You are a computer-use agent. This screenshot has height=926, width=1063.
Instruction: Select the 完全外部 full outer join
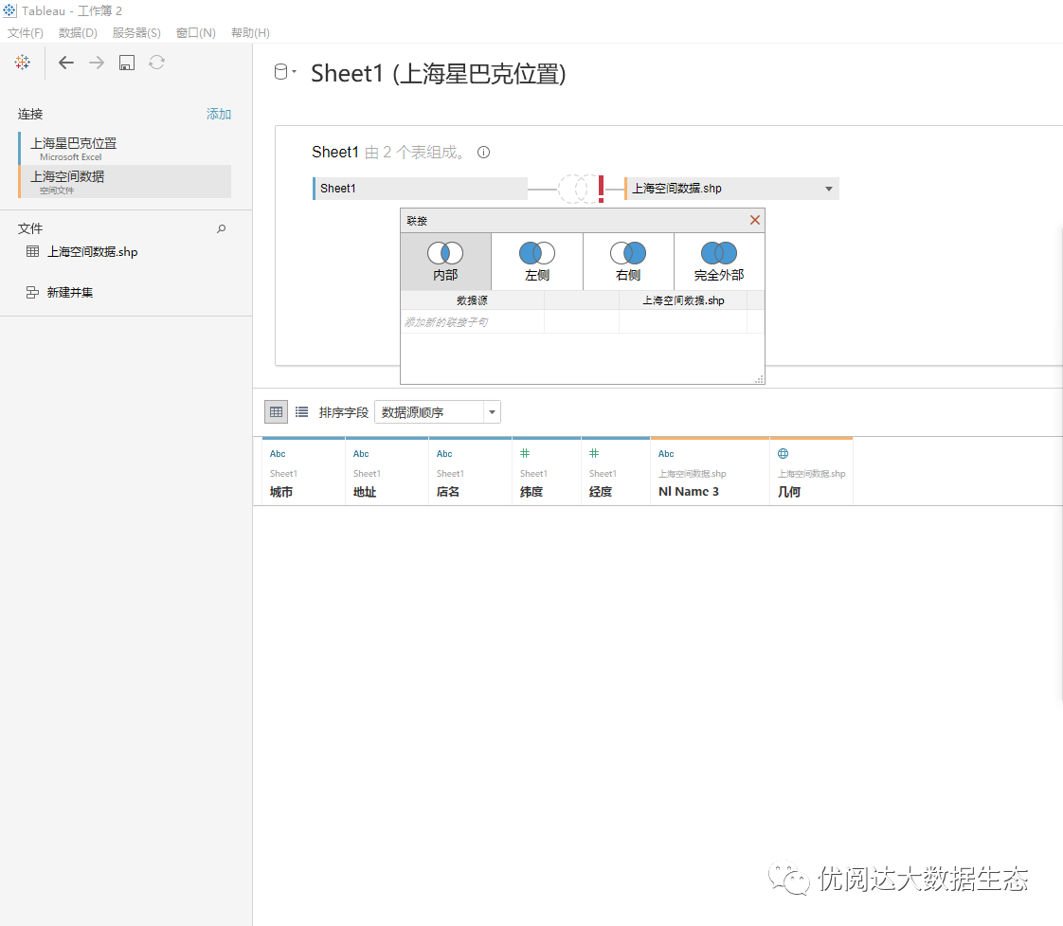pos(719,262)
